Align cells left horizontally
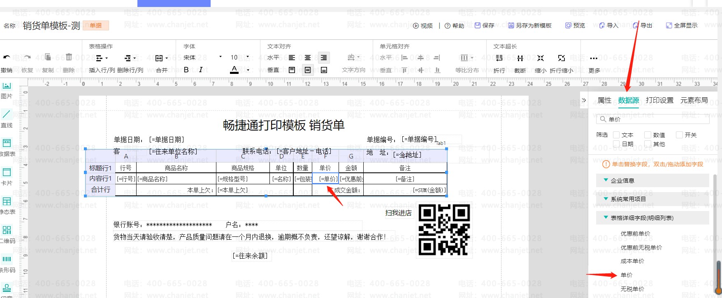Viewport: 722px width, 298px height. click(404, 58)
